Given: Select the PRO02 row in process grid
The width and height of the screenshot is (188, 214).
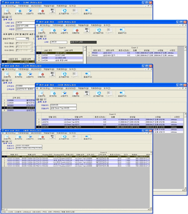Looking at the screenshot, I should click(x=132, y=55).
